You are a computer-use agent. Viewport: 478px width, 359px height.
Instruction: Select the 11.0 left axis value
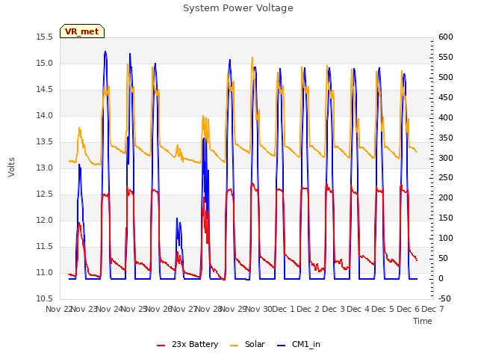point(45,272)
